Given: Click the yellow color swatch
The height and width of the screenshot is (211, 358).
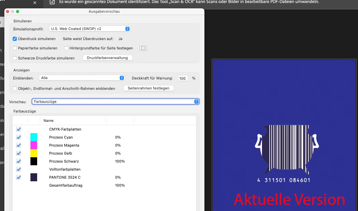Looking at the screenshot, I should pos(34,153).
